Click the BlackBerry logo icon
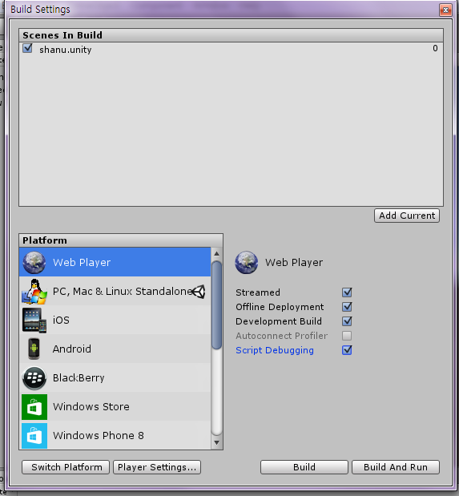The image size is (459, 496). pos(34,378)
